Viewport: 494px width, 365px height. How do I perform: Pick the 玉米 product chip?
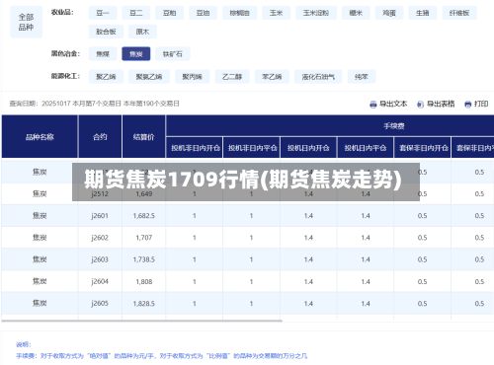[277, 13]
